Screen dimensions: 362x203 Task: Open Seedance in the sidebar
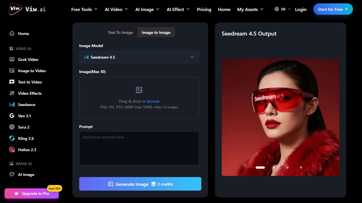click(27, 105)
